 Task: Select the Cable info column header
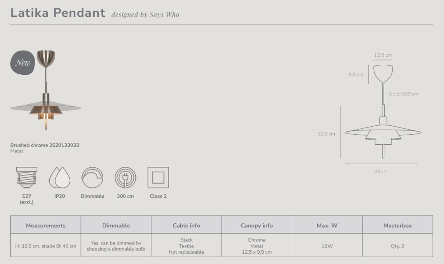[x=186, y=225]
